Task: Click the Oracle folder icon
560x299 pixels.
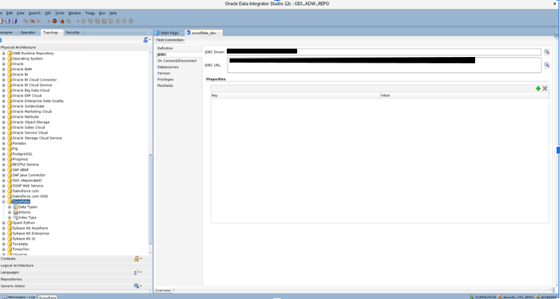Action: [10, 64]
